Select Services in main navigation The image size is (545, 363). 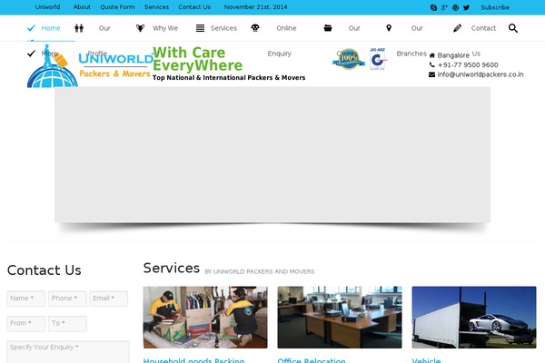click(x=223, y=28)
